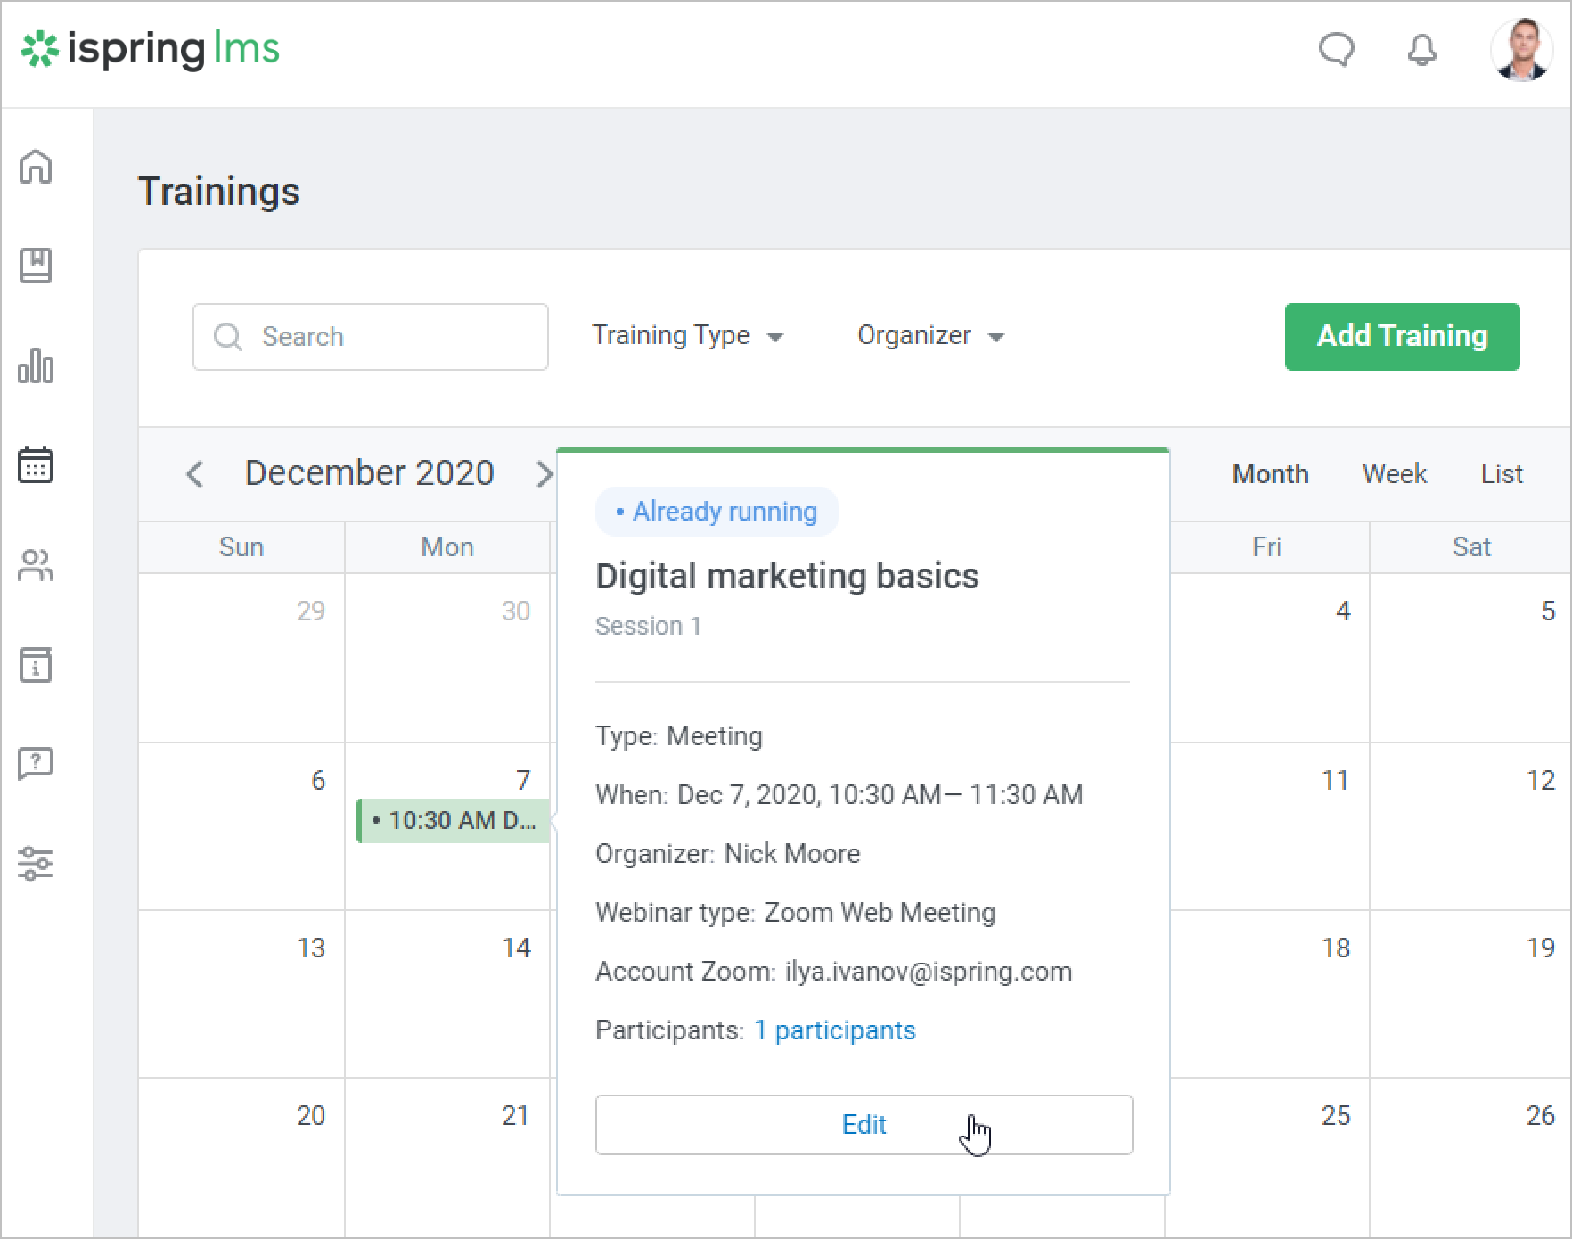Select the Month calendar view
1572x1239 pixels.
click(x=1270, y=474)
